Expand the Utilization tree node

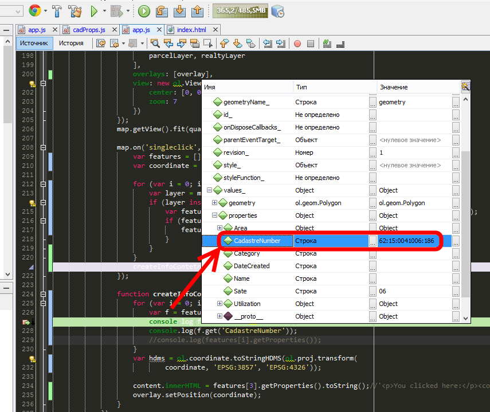click(220, 304)
